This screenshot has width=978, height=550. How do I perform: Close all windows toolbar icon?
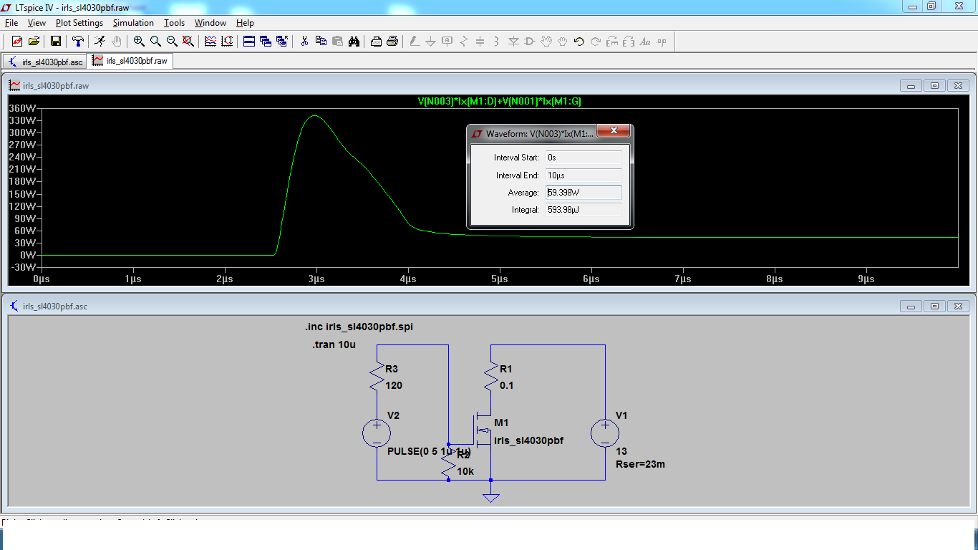pyautogui.click(x=282, y=42)
